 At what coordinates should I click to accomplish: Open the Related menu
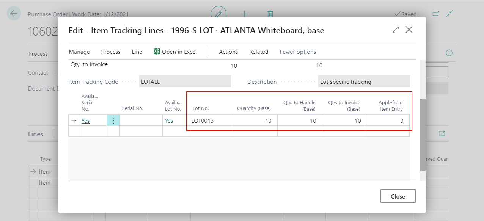point(259,52)
